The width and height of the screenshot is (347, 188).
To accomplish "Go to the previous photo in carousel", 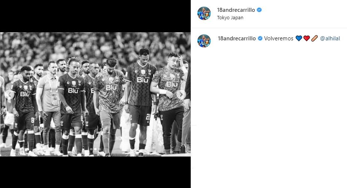I will pyautogui.click(x=9, y=94).
